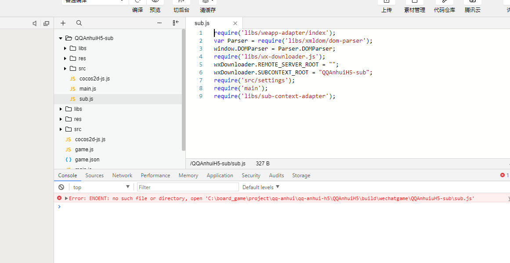Collapse the QQAnhuiH5-sub folder

(x=61, y=38)
